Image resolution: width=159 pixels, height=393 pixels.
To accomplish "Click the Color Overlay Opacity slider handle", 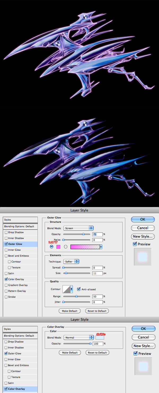I will tap(90, 344).
